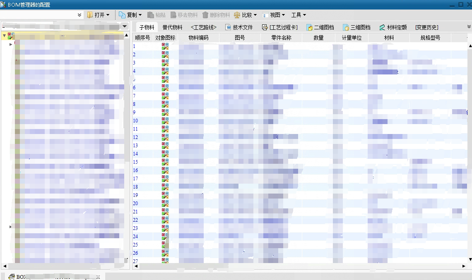The image size is (472, 280).
Task: Expand the tab overflow chevron at right
Action: [469, 27]
